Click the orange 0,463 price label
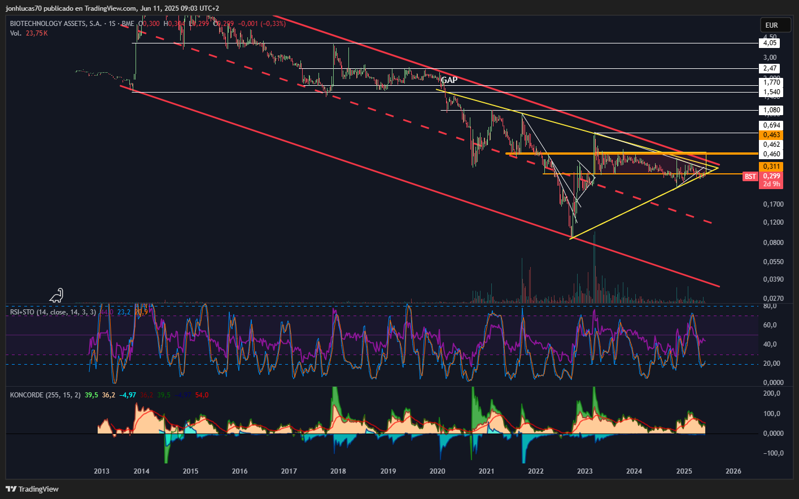 point(772,135)
